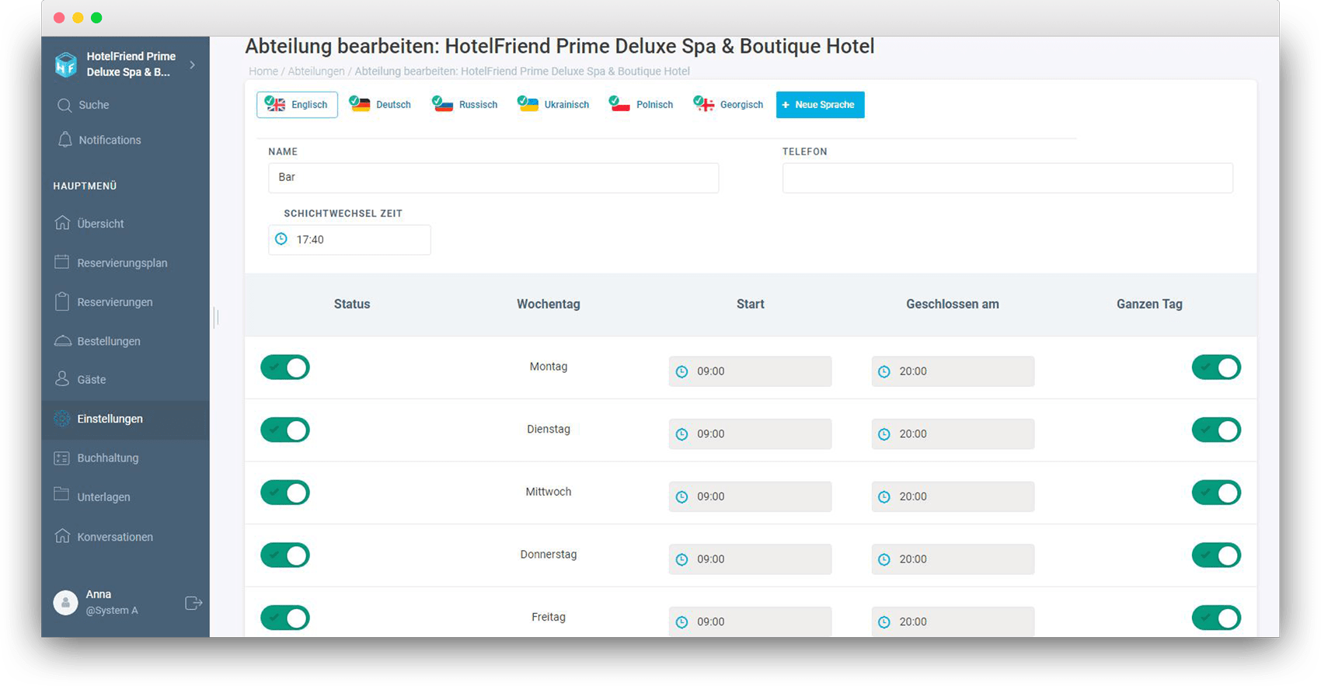
Task: Switch to Polnisch language tab
Action: click(641, 105)
